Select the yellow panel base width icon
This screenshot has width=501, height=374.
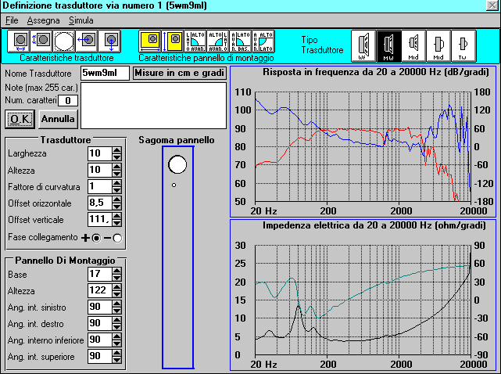150,41
